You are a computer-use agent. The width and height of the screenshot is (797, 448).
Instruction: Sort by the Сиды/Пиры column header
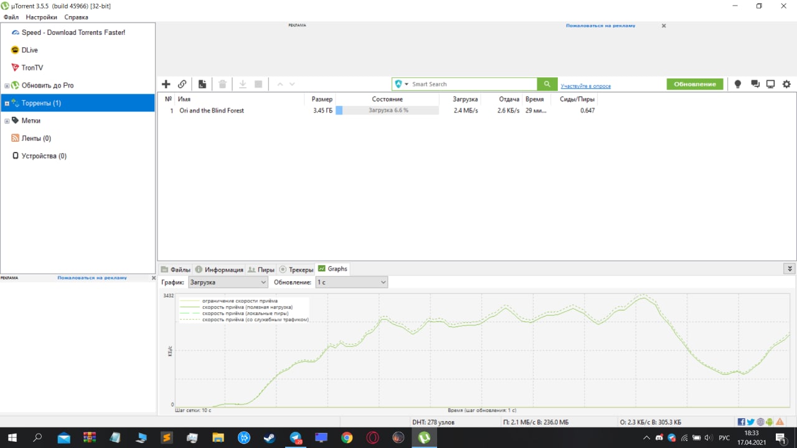point(577,99)
